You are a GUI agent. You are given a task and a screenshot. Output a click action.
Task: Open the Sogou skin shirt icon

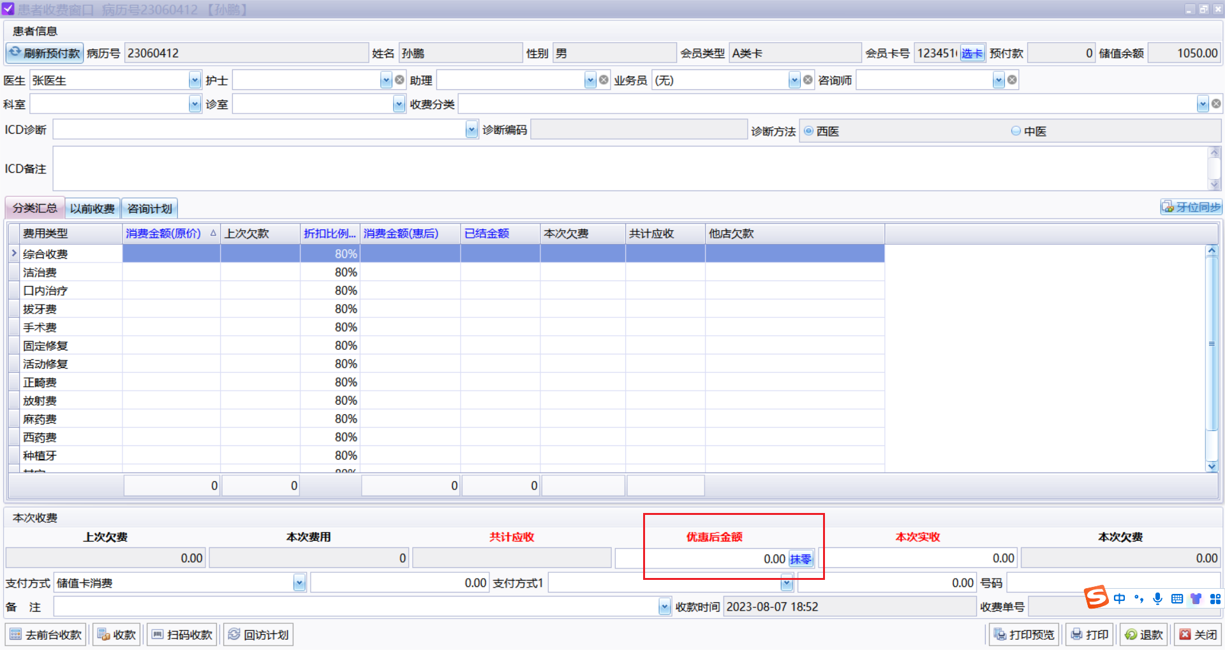tap(1196, 598)
